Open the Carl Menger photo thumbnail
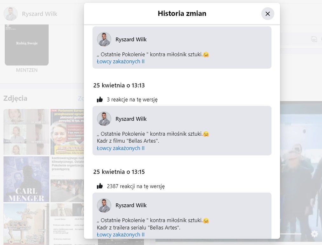The width and height of the screenshot is (322, 245). click(x=26, y=179)
